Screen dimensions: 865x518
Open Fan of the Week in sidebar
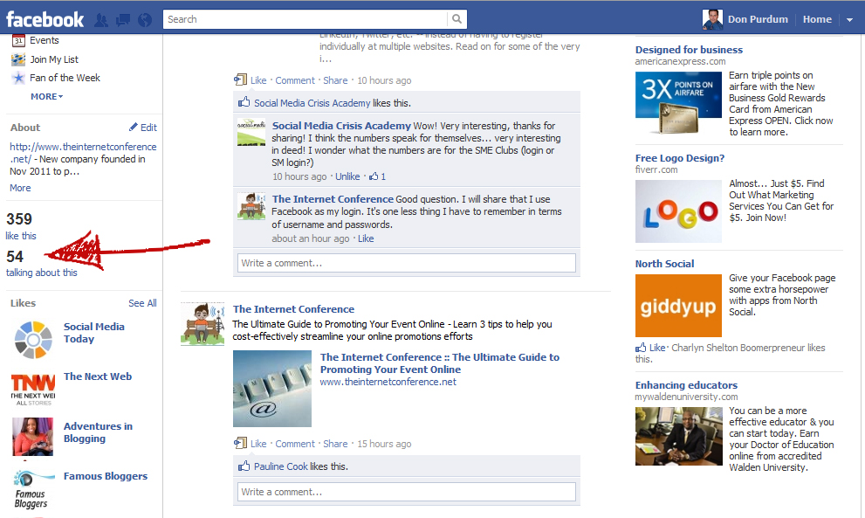click(x=65, y=78)
